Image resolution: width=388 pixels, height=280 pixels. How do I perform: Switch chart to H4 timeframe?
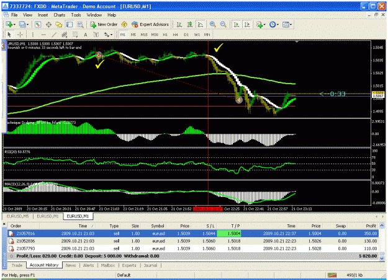[176, 35]
